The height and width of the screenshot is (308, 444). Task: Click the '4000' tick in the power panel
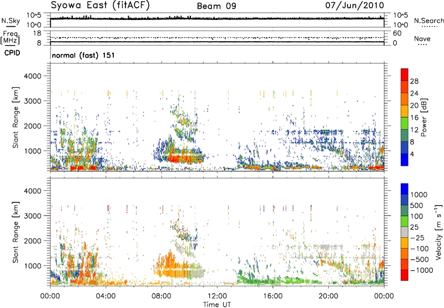32,76
